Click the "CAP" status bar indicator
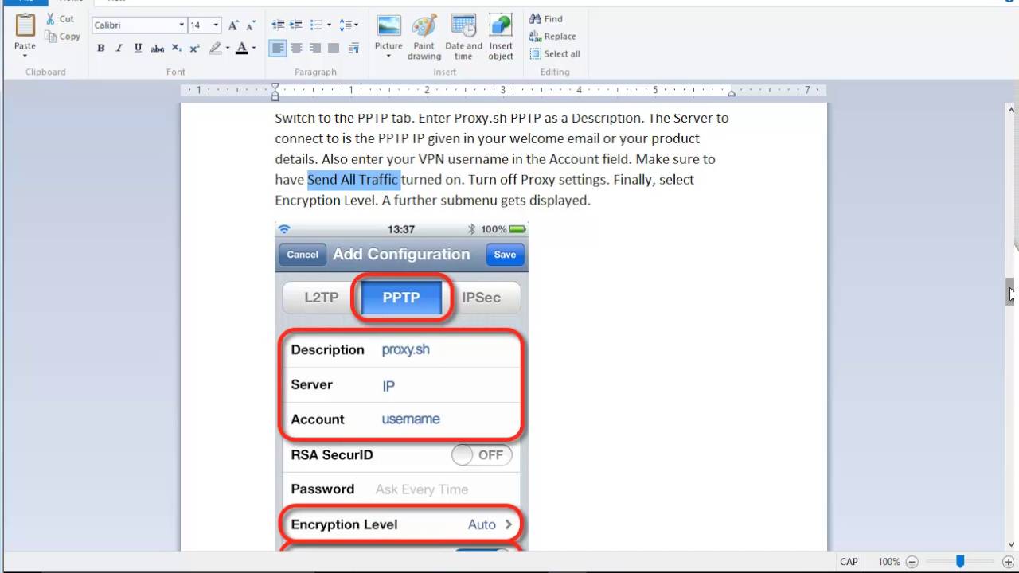 tap(849, 562)
